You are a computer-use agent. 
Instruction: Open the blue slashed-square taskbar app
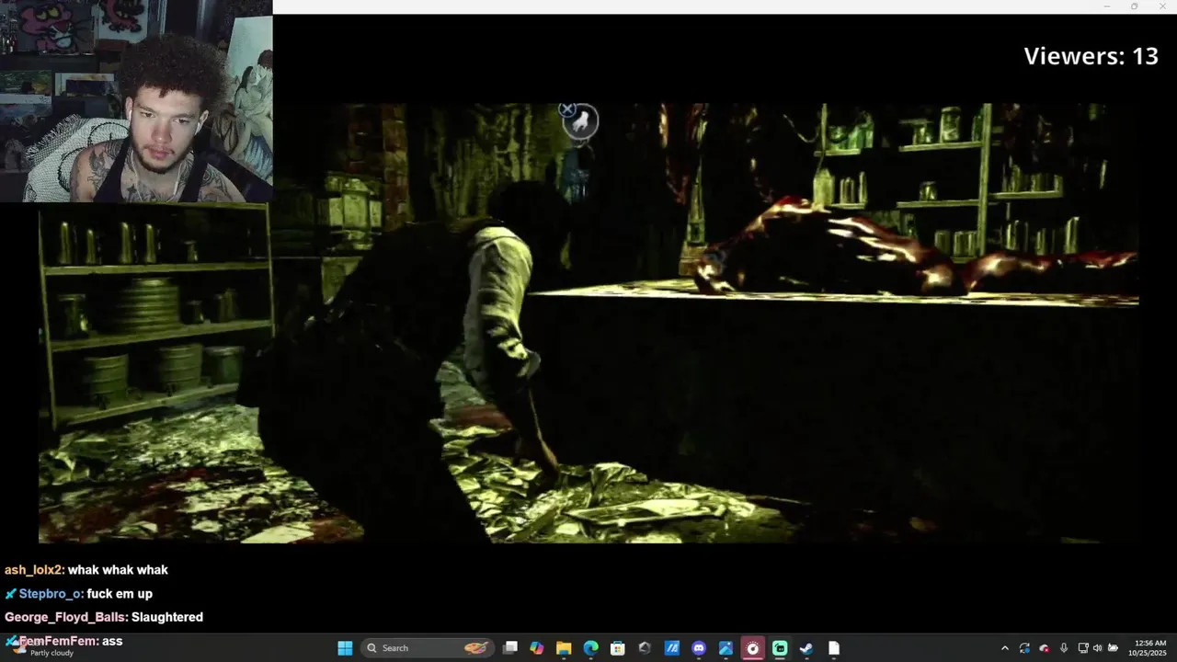click(x=671, y=648)
